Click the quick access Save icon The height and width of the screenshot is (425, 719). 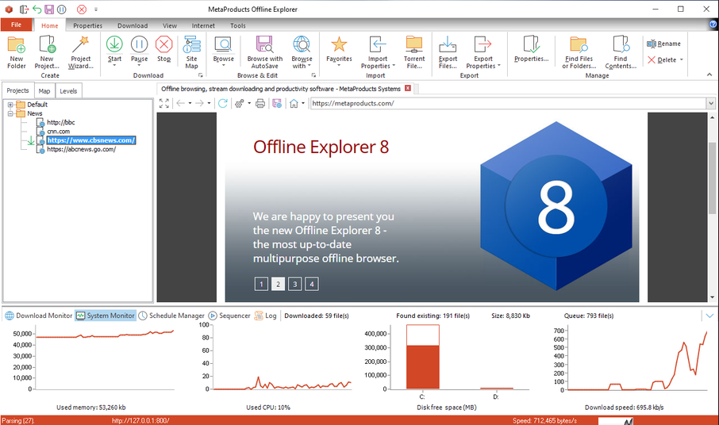49,10
